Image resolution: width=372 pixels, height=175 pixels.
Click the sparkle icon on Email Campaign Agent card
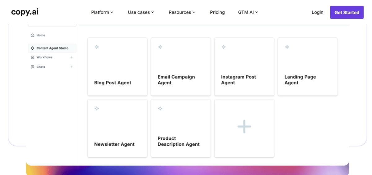[x=160, y=47]
